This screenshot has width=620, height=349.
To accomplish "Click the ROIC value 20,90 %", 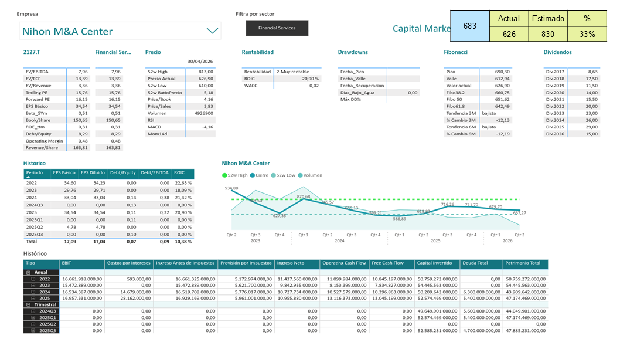I will point(311,79).
